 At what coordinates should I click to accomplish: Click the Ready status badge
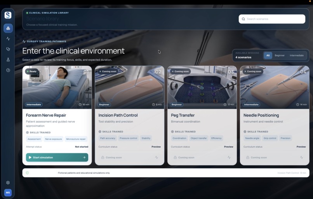tap(32, 72)
